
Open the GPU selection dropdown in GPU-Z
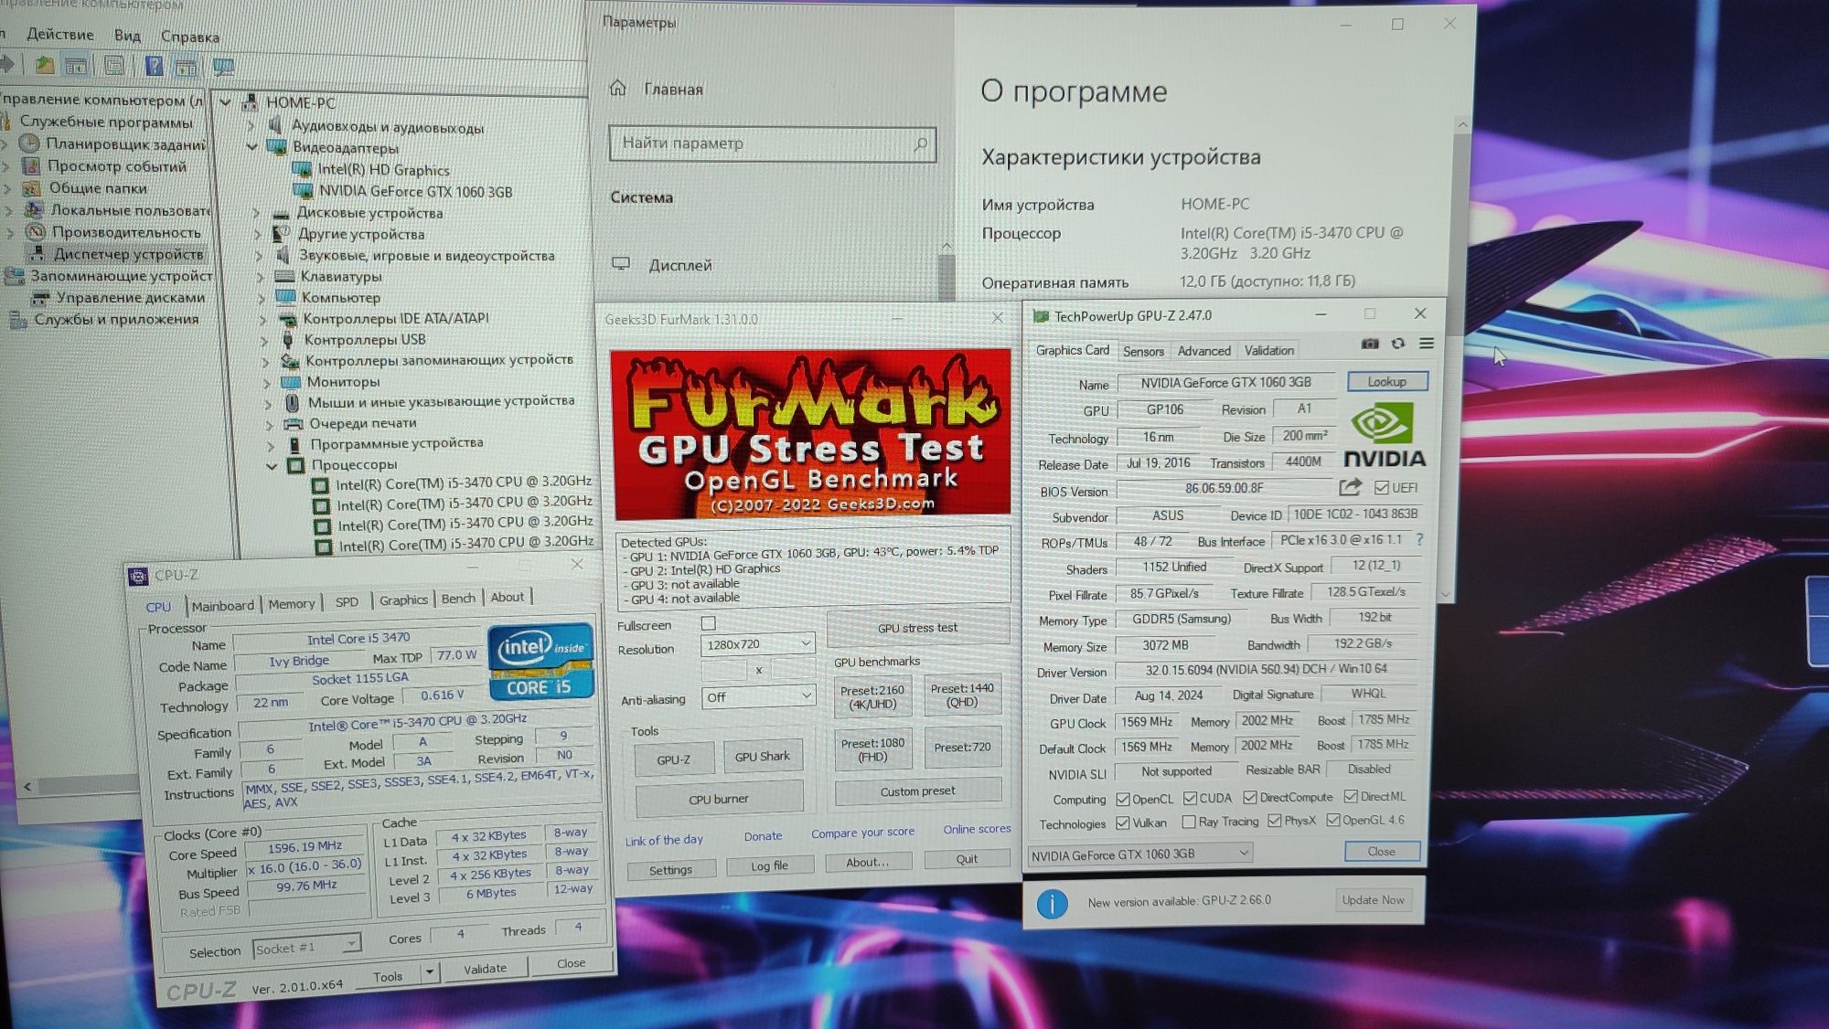coord(1139,854)
